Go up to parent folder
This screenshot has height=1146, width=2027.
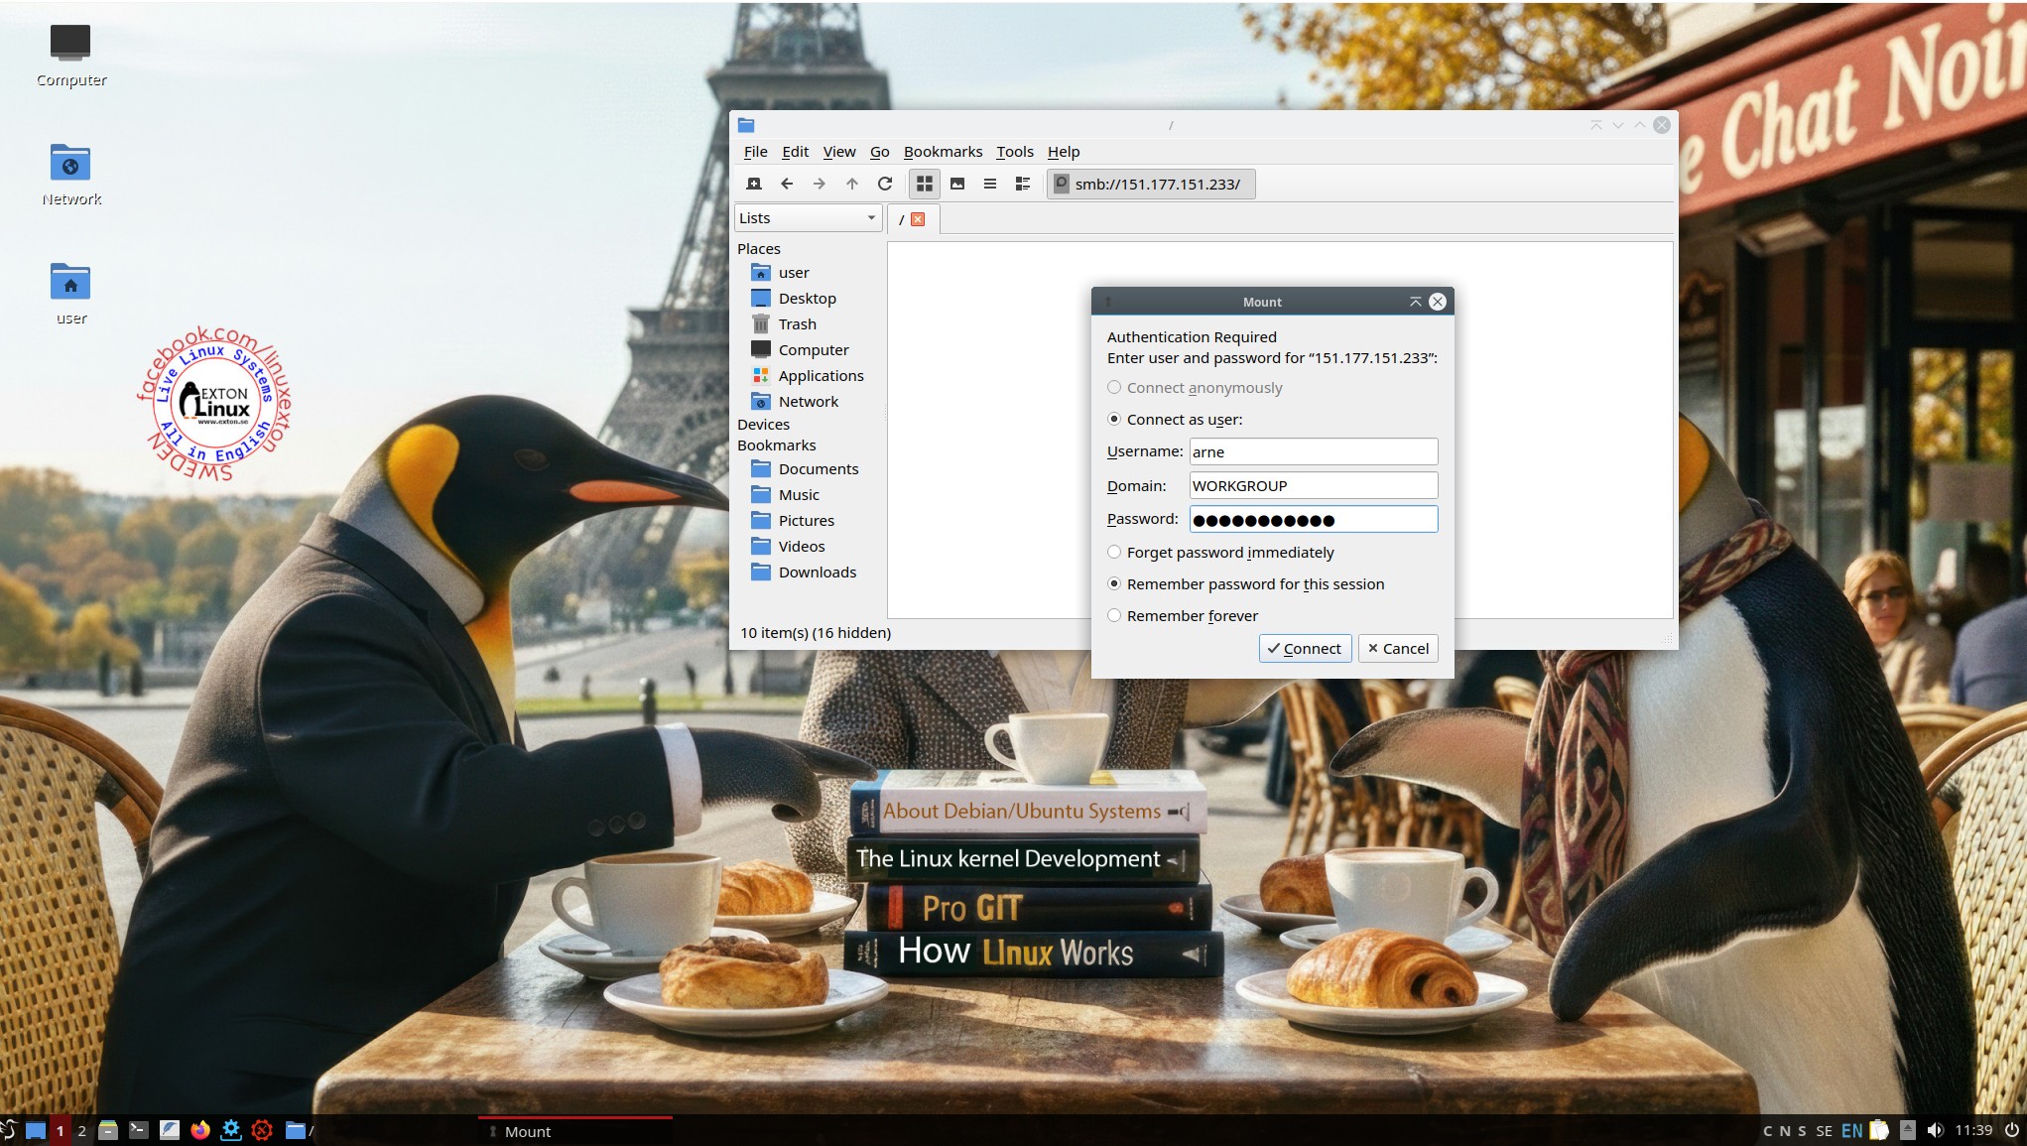[x=852, y=184]
